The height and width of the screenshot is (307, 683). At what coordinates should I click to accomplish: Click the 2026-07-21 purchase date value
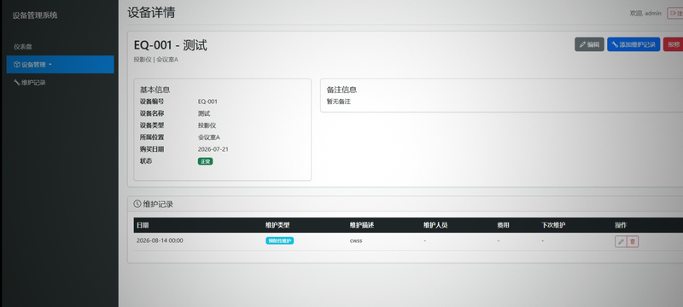[x=213, y=149]
